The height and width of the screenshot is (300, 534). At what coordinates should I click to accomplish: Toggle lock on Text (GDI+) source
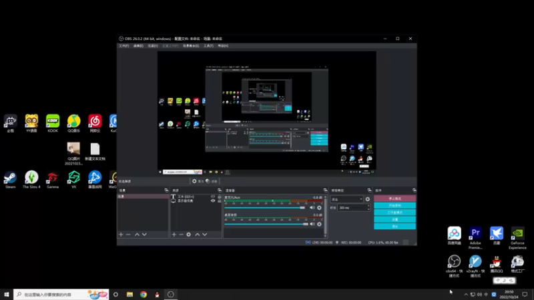pos(220,197)
